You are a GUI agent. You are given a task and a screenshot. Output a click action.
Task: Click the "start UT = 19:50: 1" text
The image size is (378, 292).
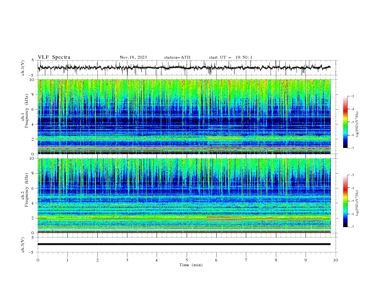[x=231, y=57]
